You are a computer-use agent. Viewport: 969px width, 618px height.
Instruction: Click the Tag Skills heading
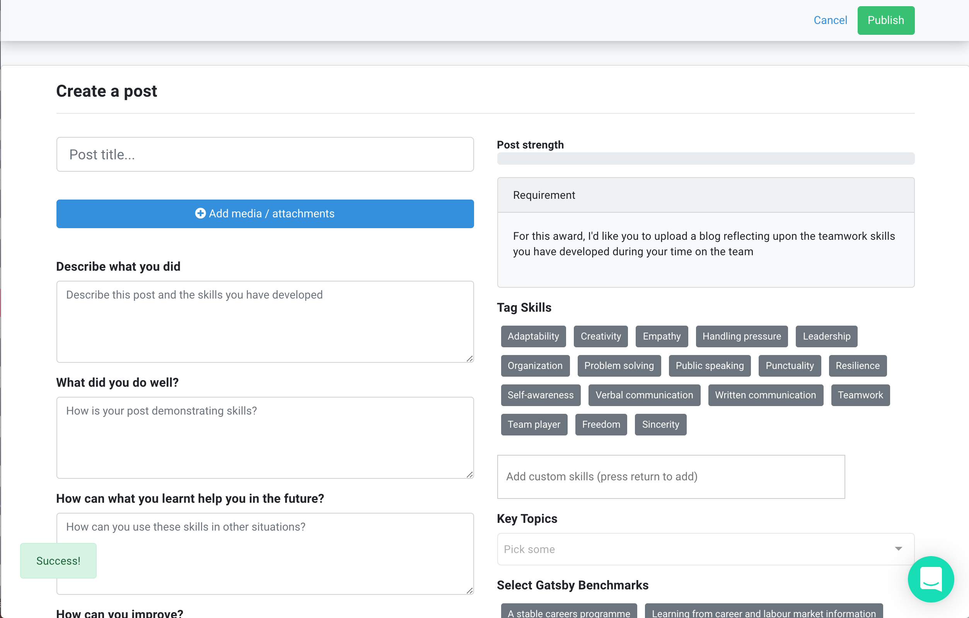point(524,307)
